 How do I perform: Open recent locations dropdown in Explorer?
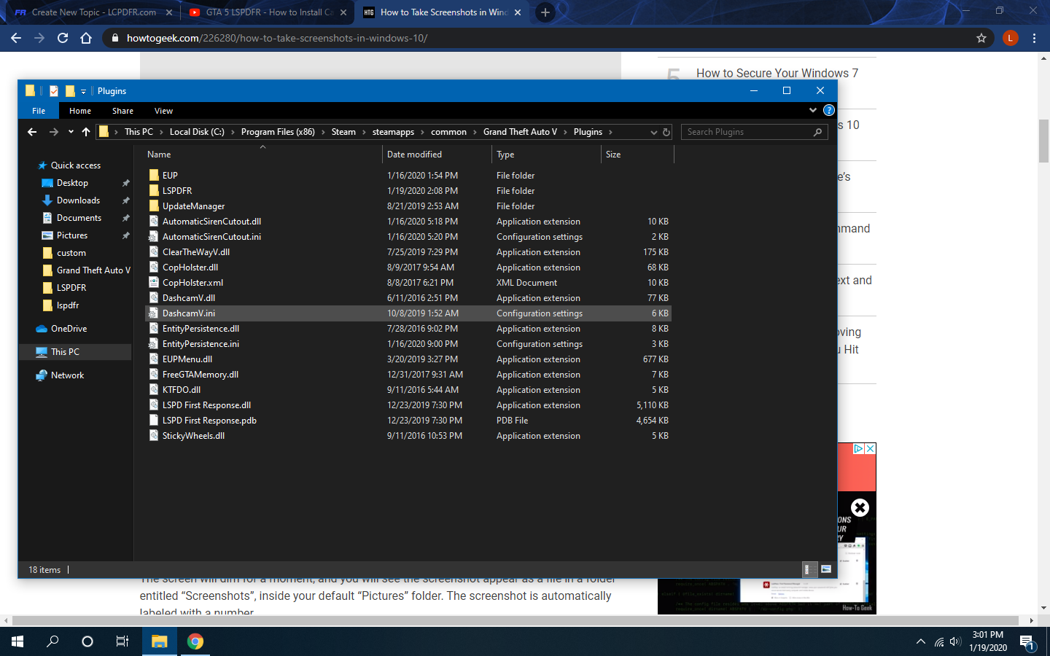(71, 132)
